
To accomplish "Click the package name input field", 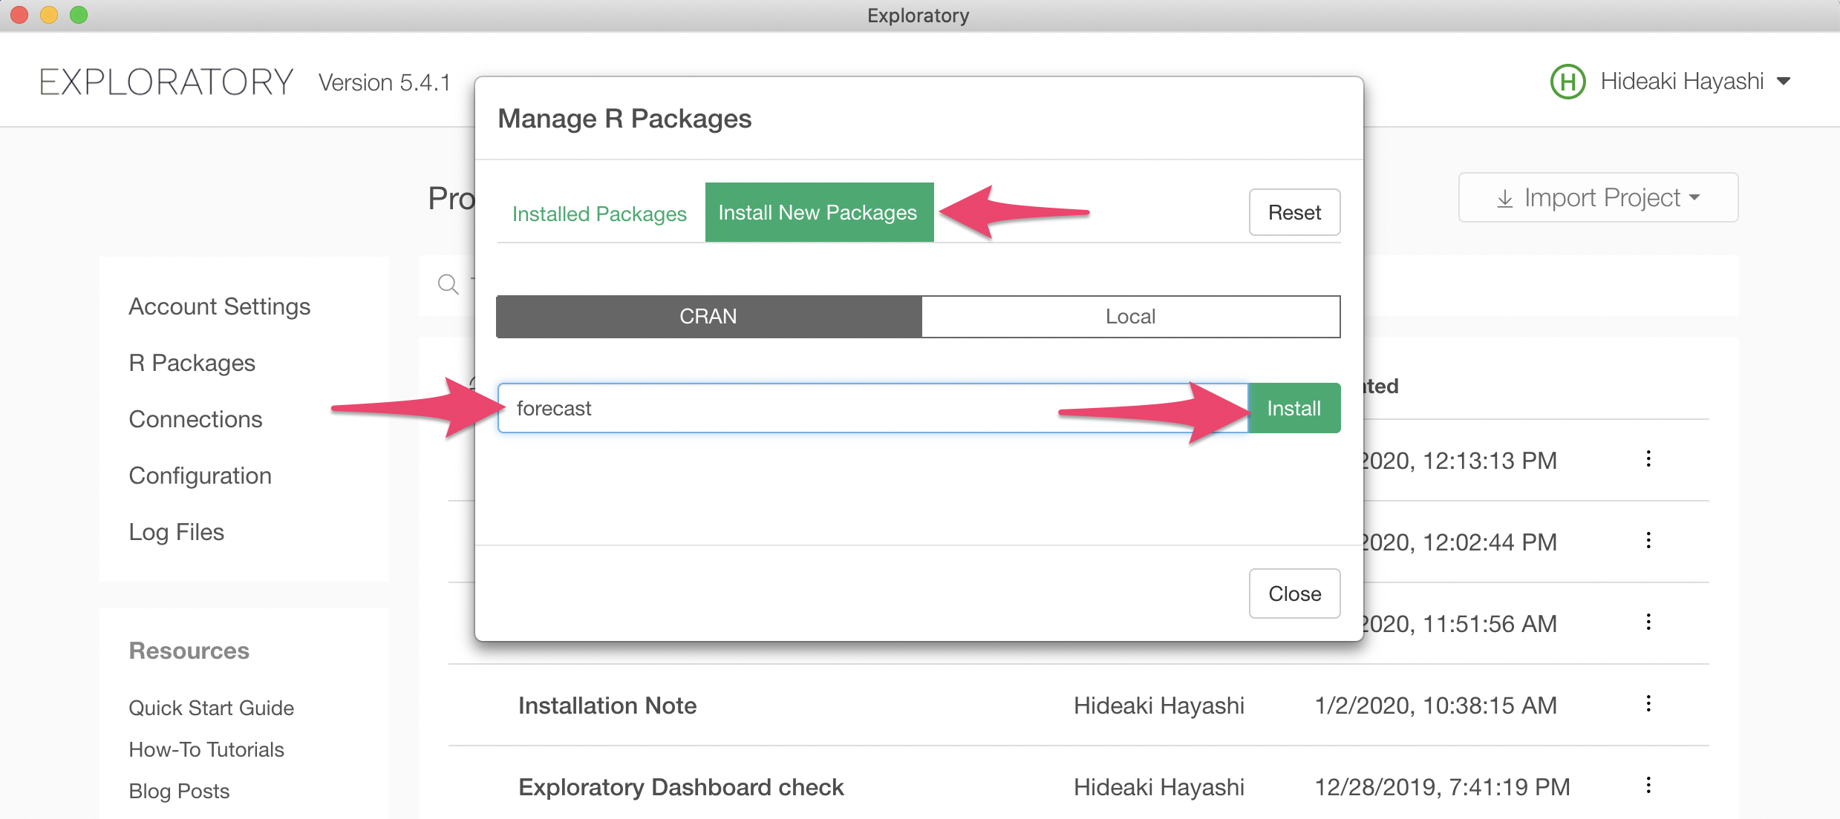I will tap(873, 408).
